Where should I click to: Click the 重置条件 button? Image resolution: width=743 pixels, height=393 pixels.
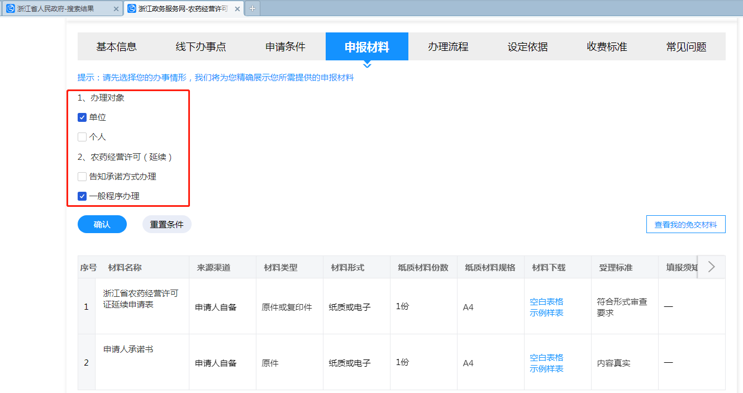[167, 224]
